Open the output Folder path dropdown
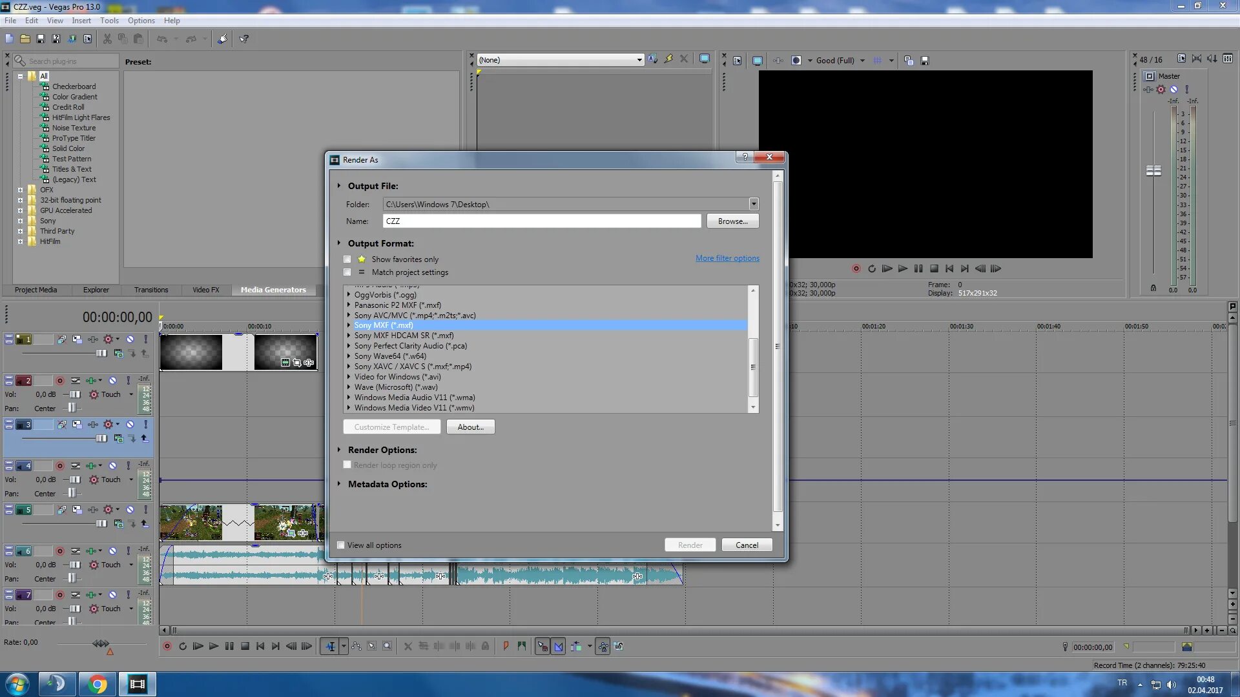 (753, 204)
